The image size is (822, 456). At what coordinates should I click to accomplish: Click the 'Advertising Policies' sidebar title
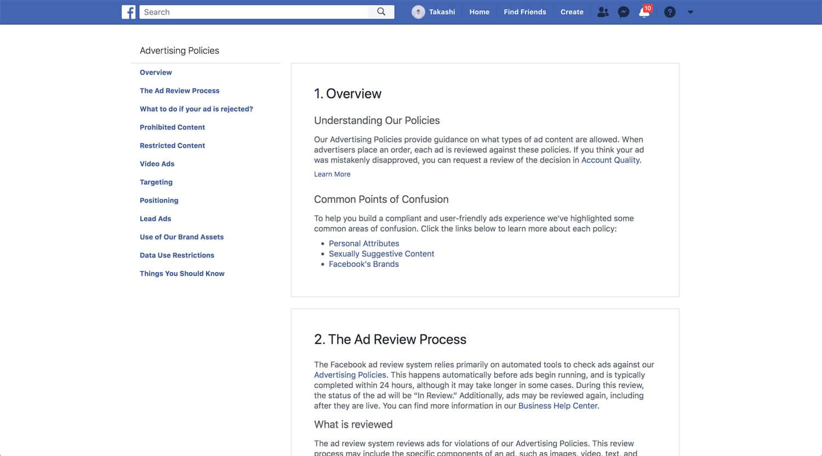pyautogui.click(x=179, y=50)
